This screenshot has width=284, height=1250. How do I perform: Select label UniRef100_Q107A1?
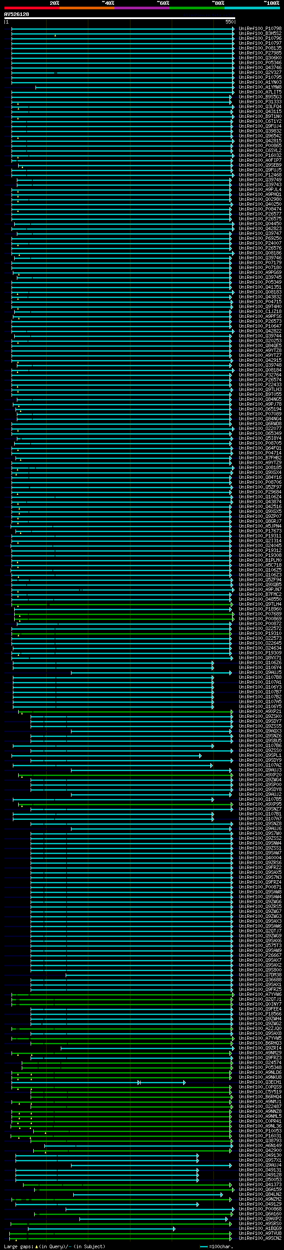260,682
